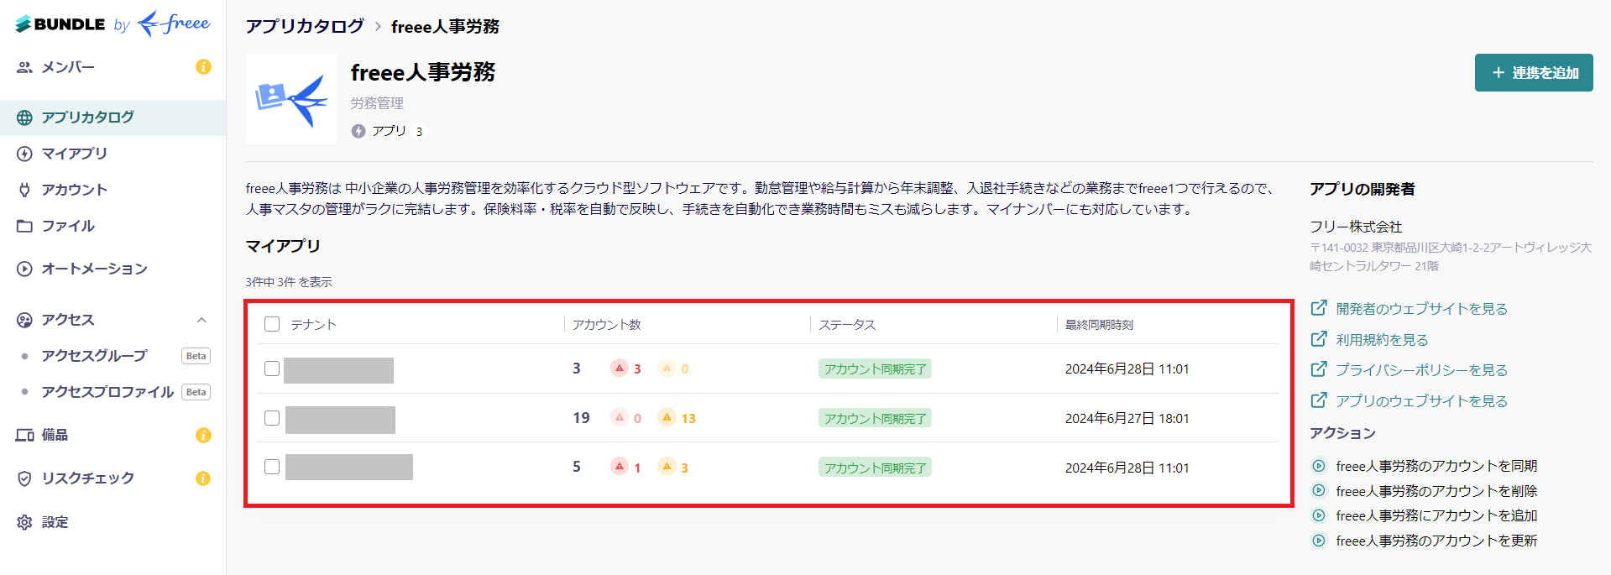
Task: Click the external-link icon for 利用規約を見る
Action: pyautogui.click(x=1319, y=339)
